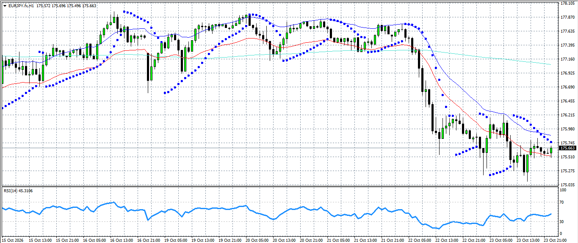Click the 21 Oct 21:00 time label
Viewport: 578px width, 243px height.
(x=394, y=240)
